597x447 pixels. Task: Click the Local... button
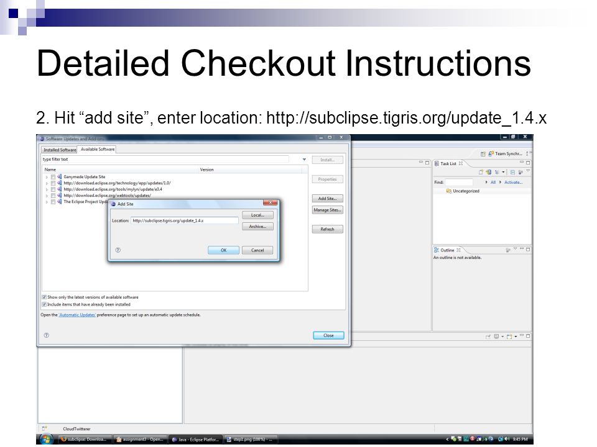(x=257, y=215)
